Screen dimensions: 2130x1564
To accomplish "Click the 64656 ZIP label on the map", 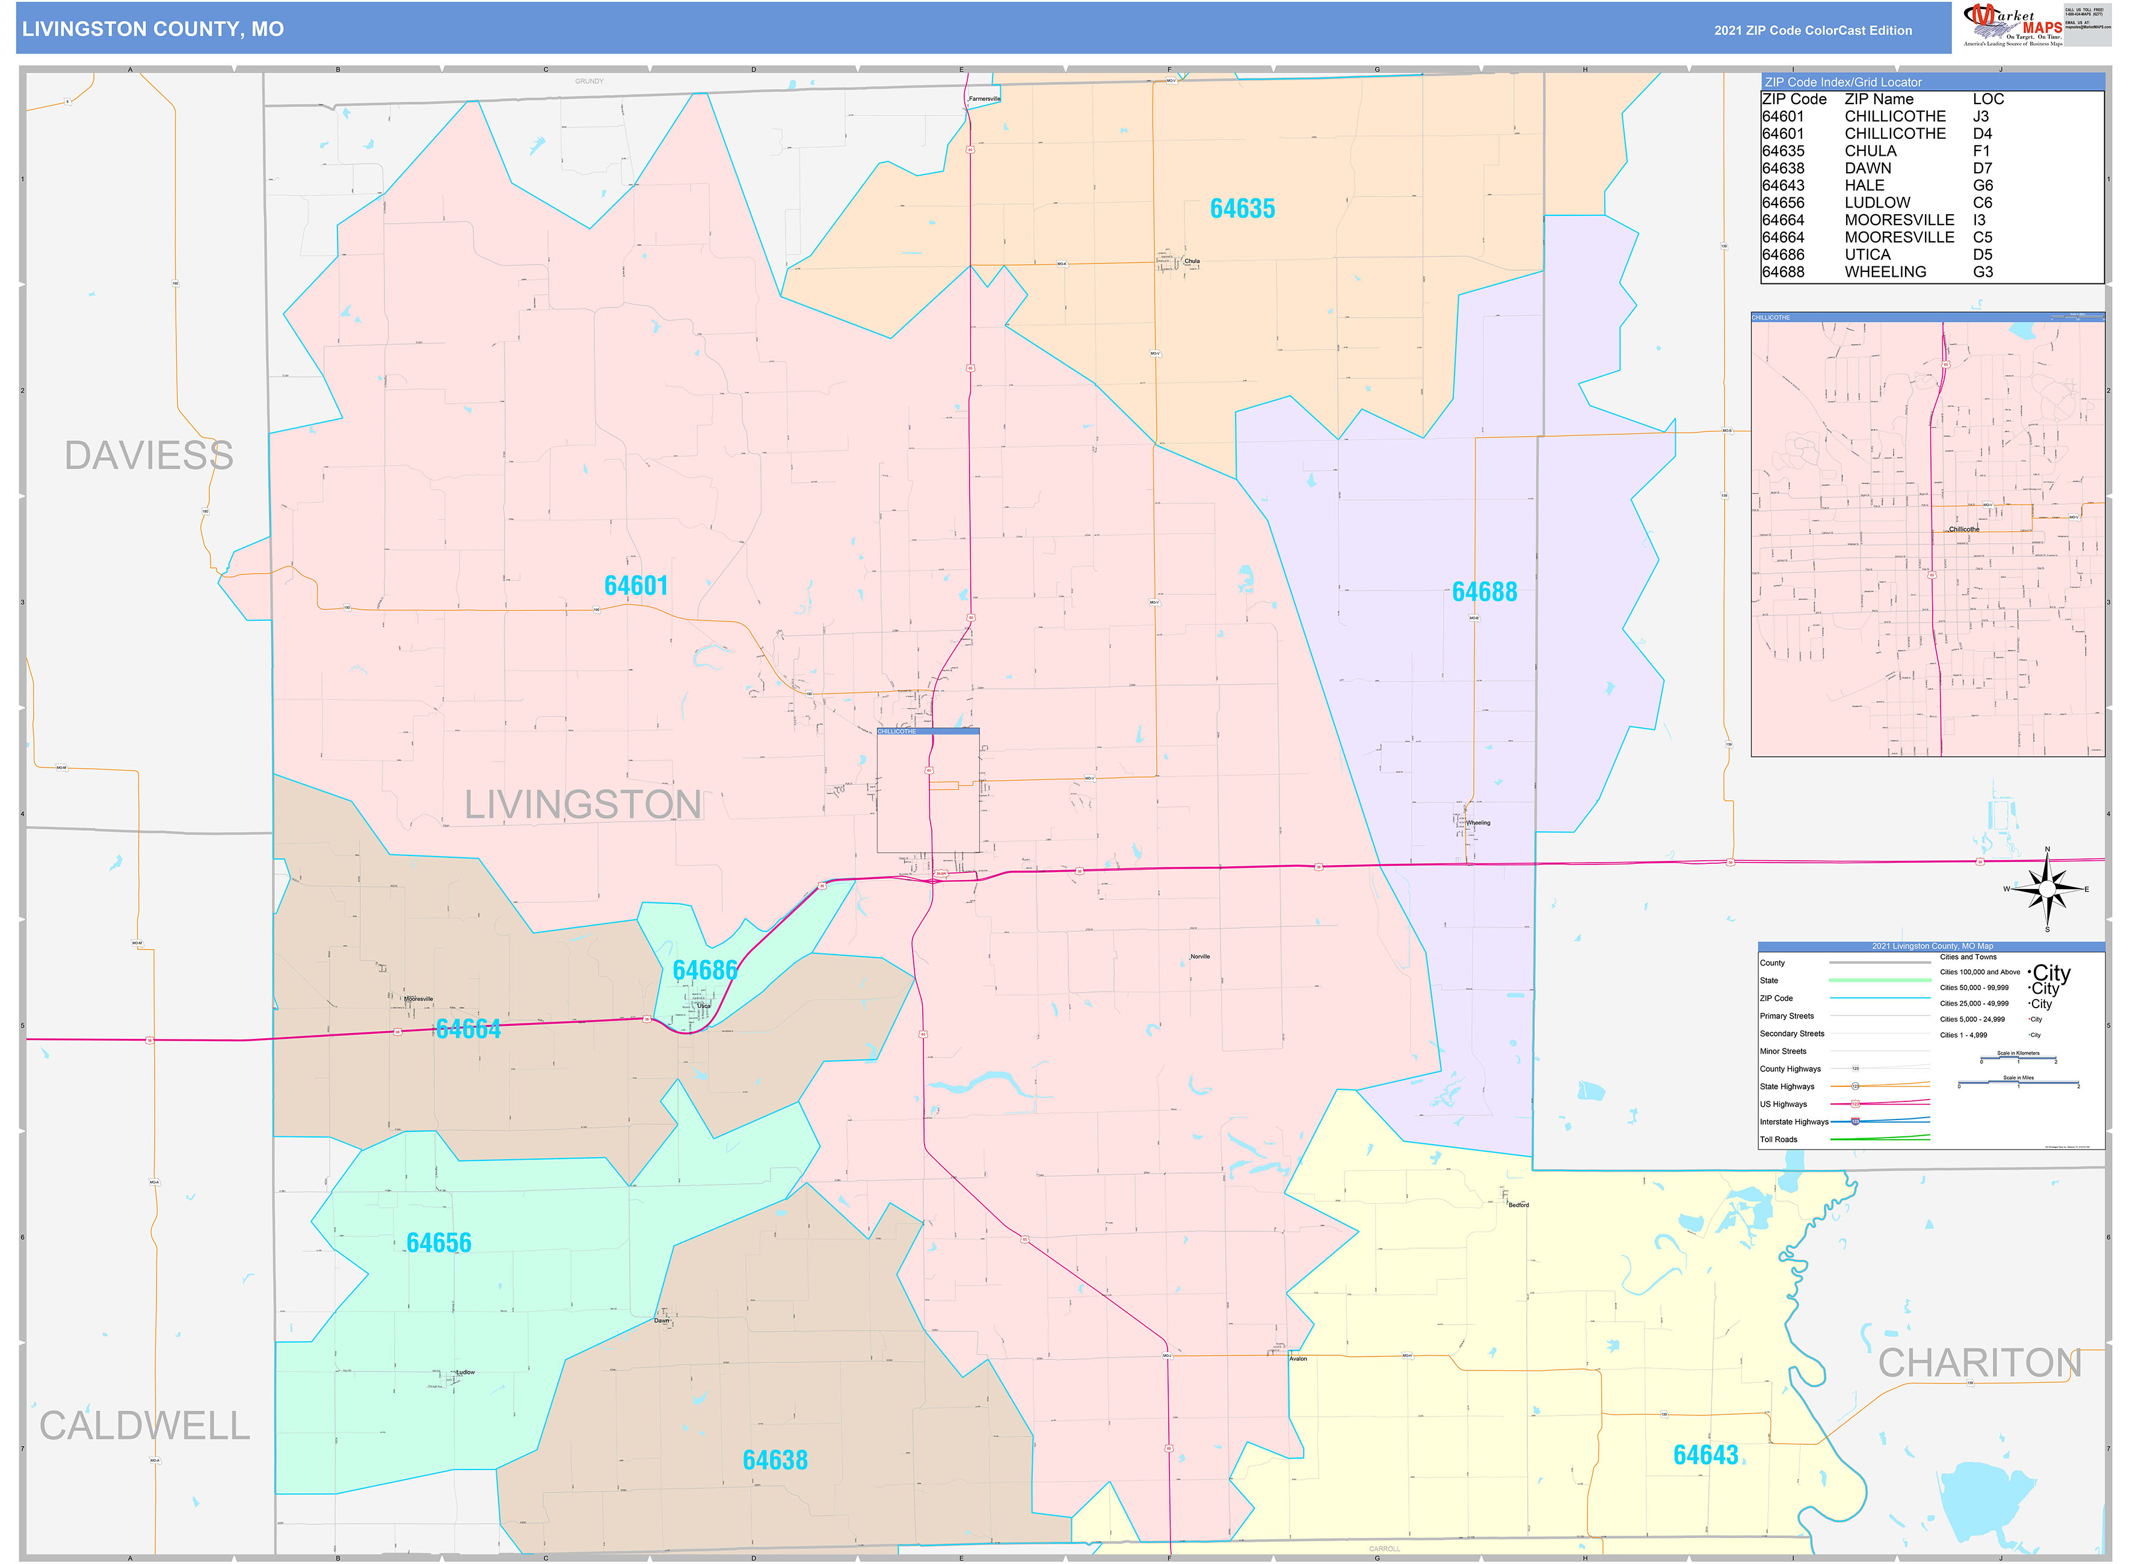I will pyautogui.click(x=439, y=1243).
